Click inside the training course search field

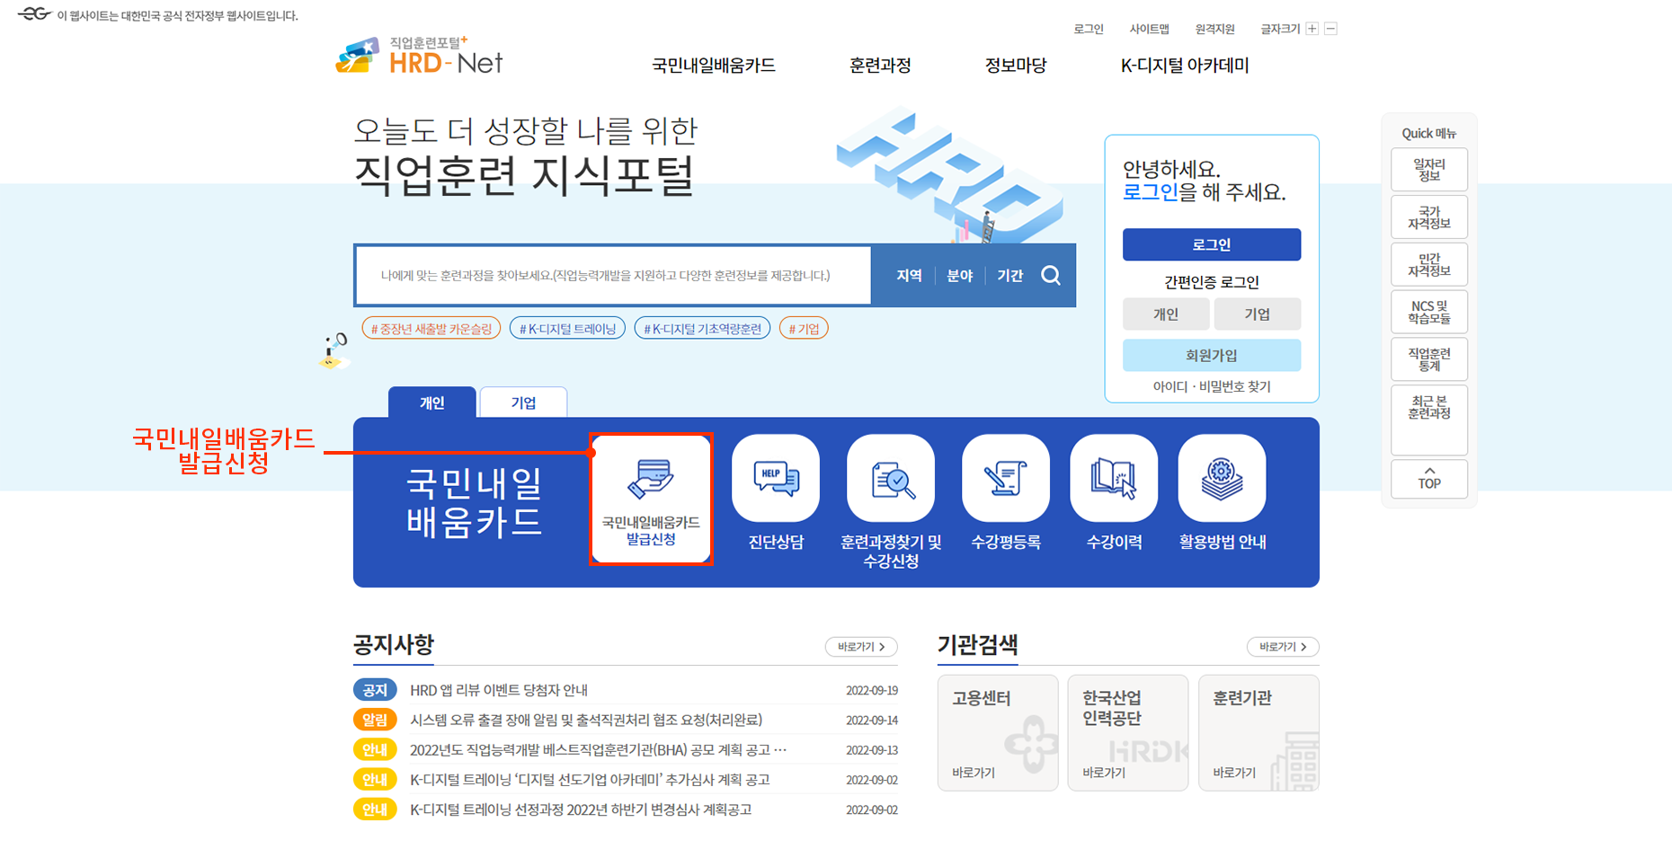(611, 275)
